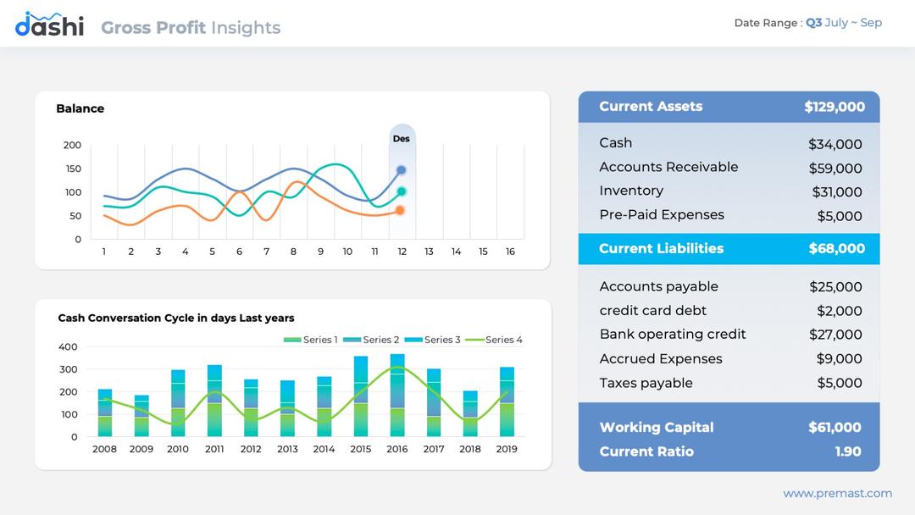This screenshot has width=915, height=515.
Task: Select the blue data point beneath the Des label
Action: click(401, 169)
